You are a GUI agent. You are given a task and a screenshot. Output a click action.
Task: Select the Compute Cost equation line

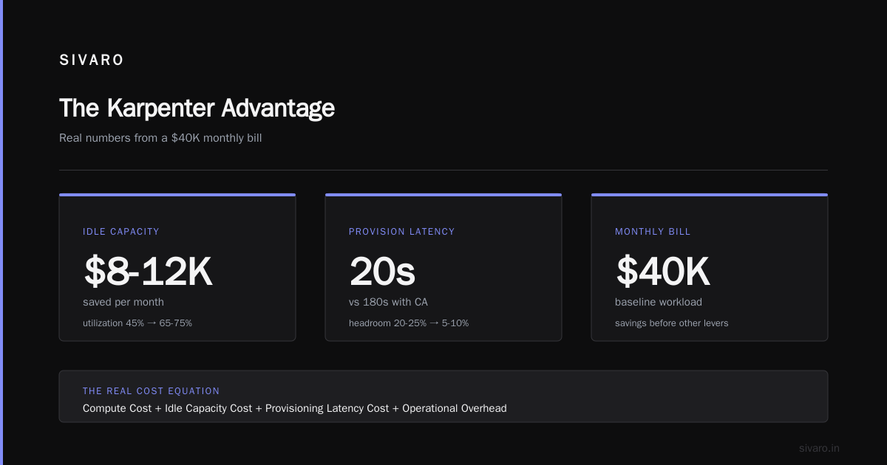(295, 408)
